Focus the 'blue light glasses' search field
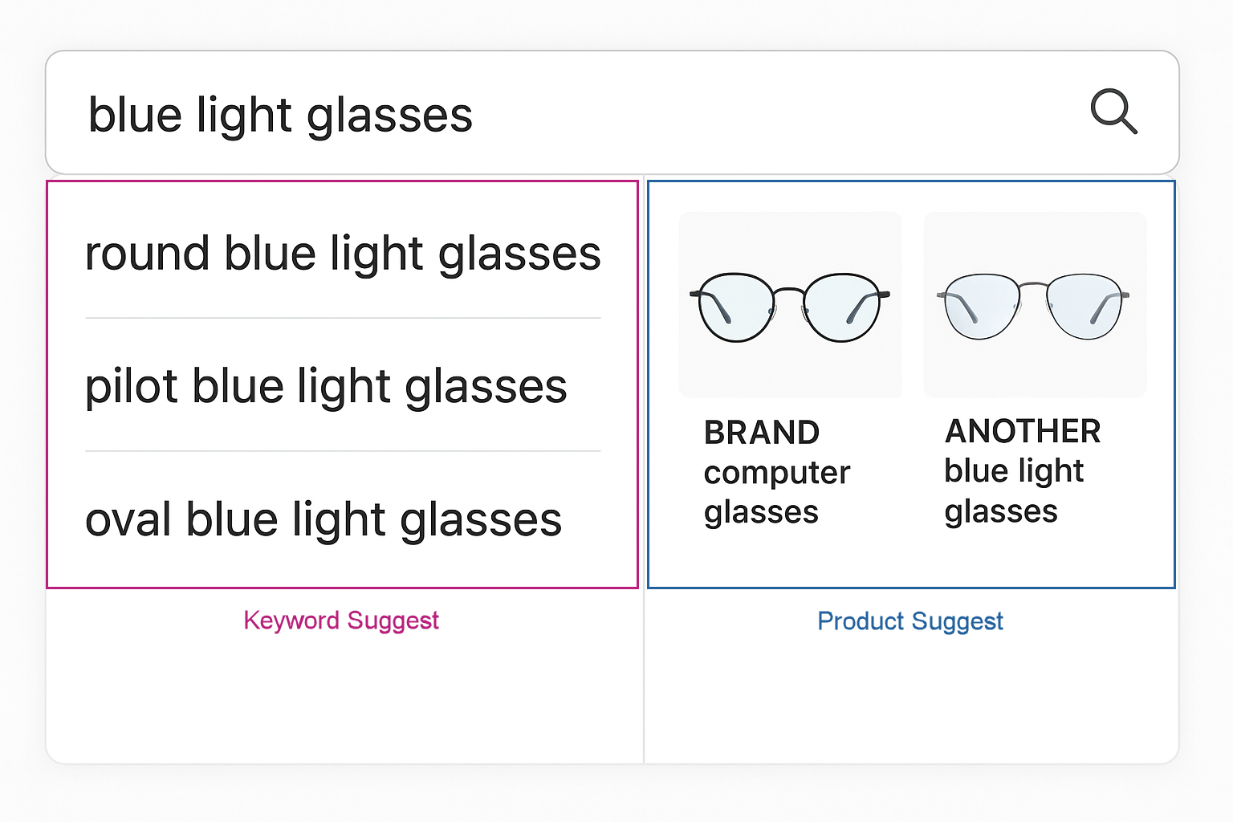The image size is (1233, 822). point(612,112)
